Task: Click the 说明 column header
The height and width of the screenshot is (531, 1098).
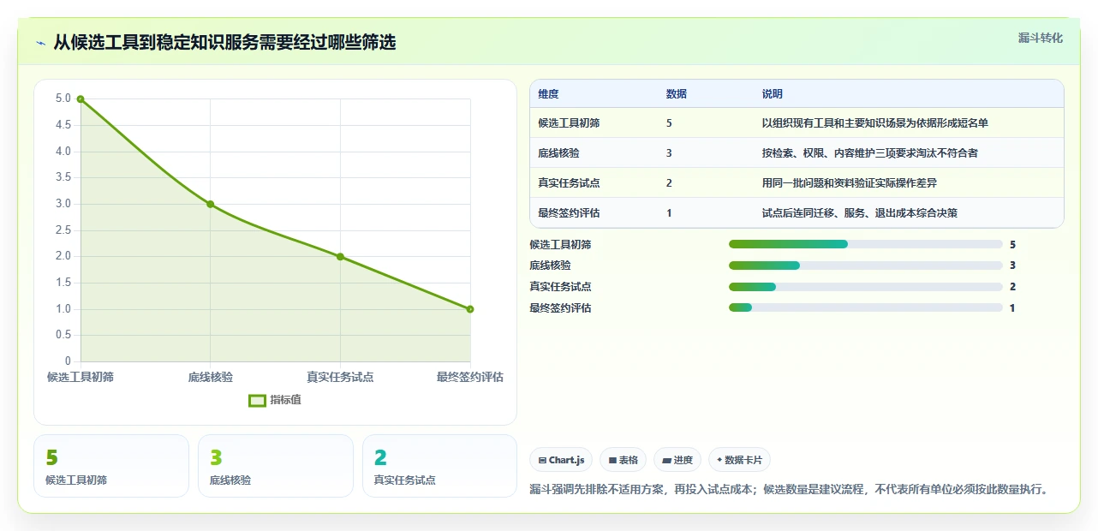Action: coord(773,94)
